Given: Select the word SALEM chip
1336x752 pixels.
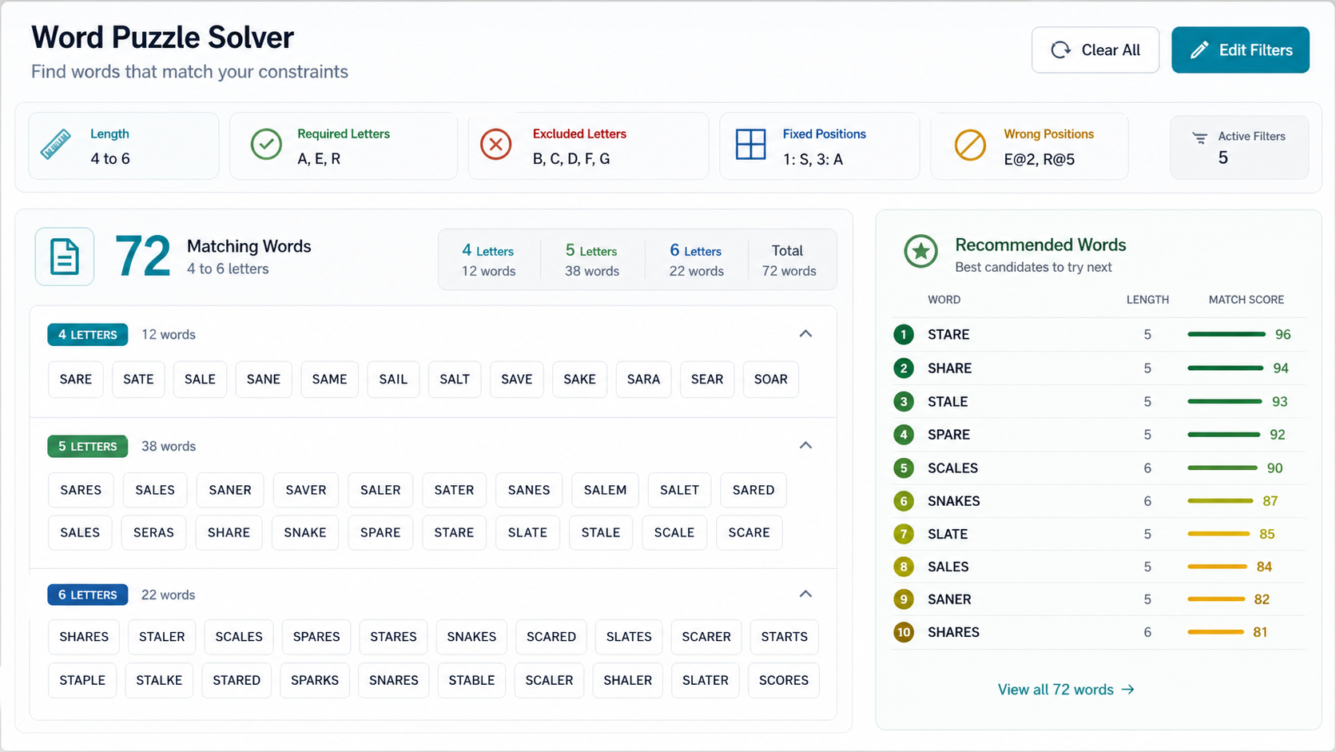Looking at the screenshot, I should point(605,490).
